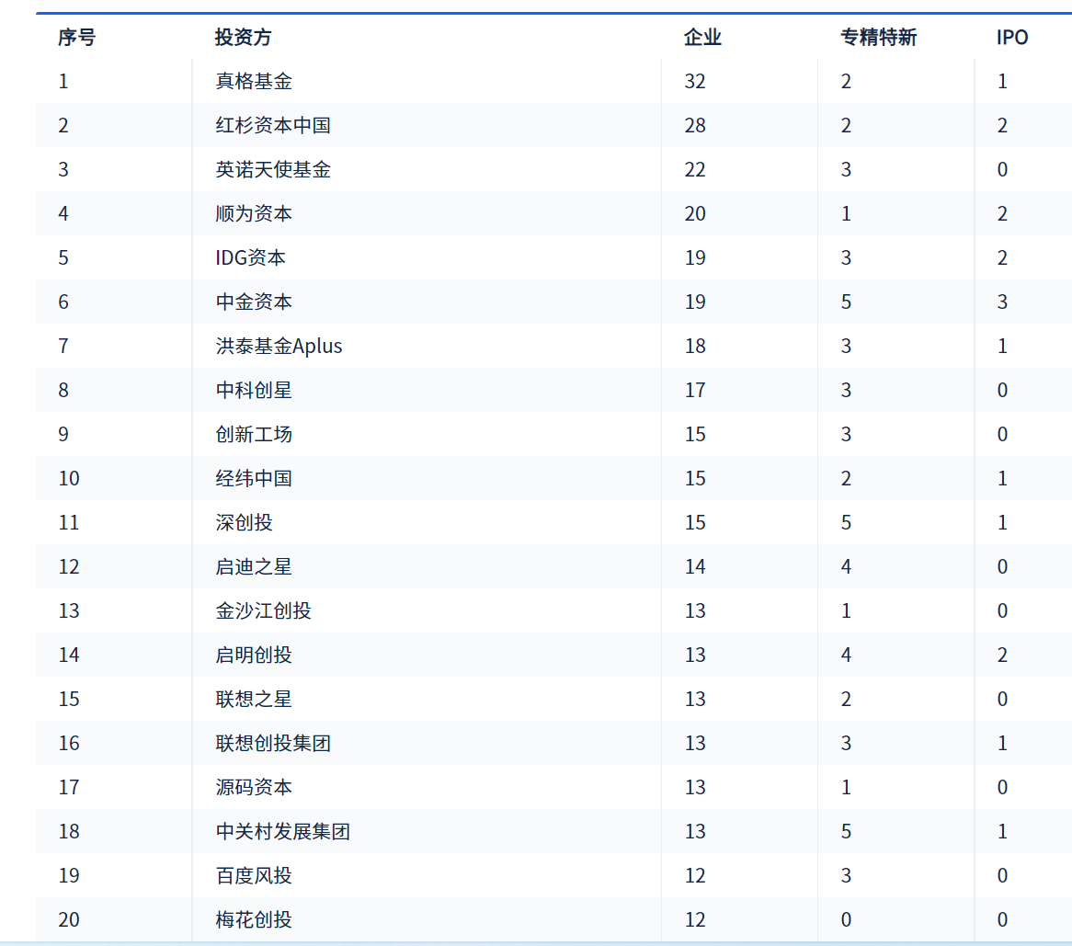The image size is (1072, 946).
Task: Select investor name 联想之星
Action: point(254,699)
